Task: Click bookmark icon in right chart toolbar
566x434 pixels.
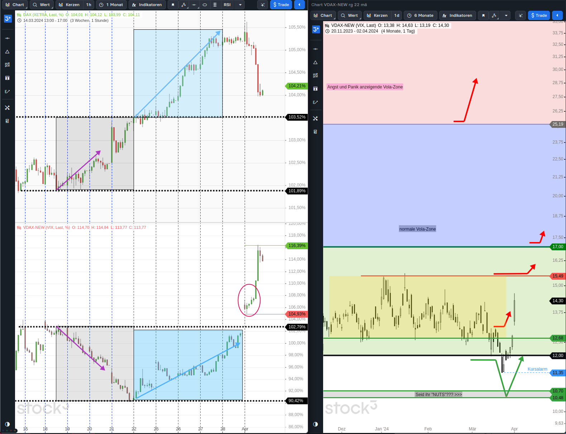Action: pos(483,15)
